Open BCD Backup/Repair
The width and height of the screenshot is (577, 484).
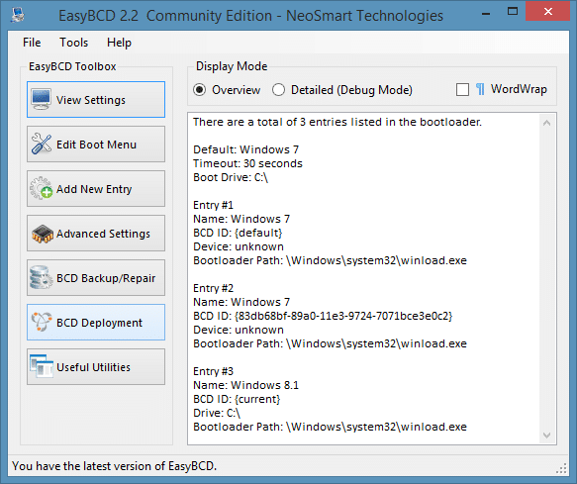point(96,278)
